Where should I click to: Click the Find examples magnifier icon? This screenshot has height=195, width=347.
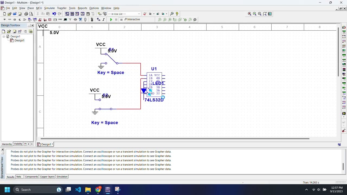coord(172,14)
